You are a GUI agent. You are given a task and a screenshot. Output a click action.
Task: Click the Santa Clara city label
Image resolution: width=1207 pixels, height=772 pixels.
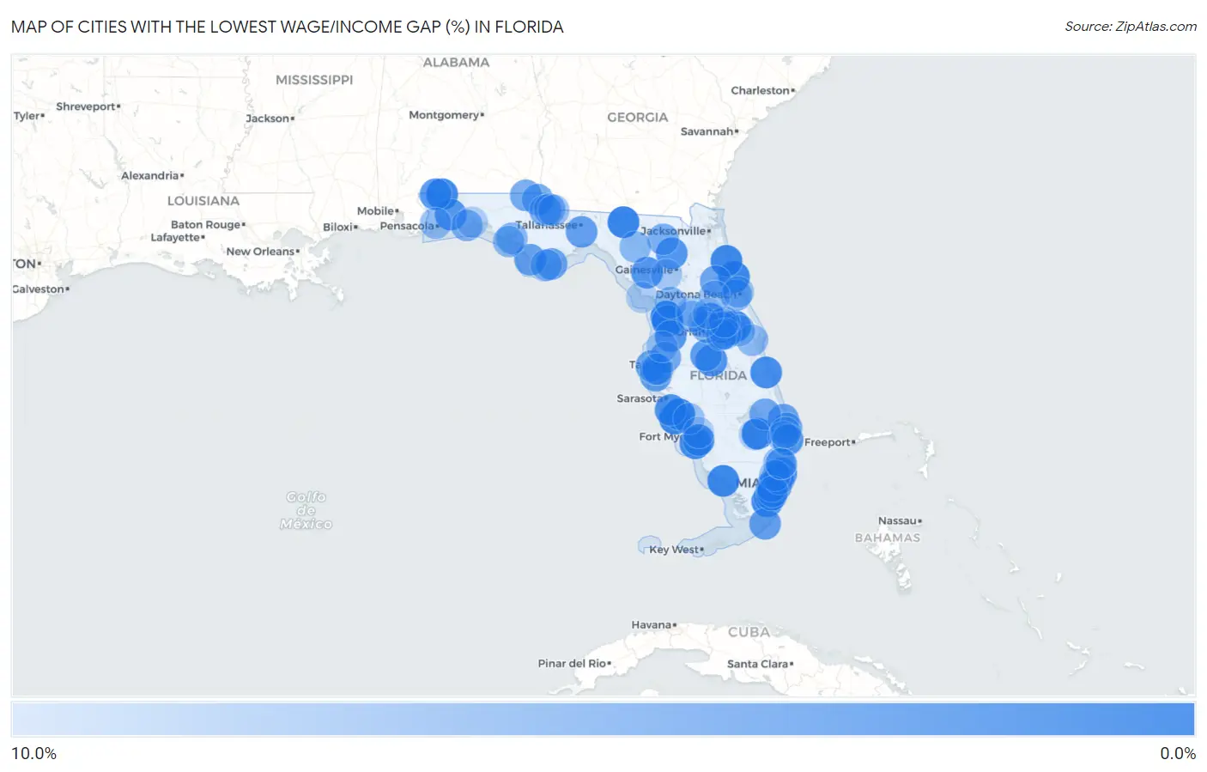[x=760, y=664]
